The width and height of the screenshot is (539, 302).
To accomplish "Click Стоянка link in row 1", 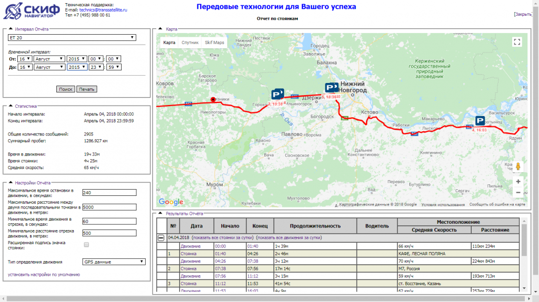I will [x=188, y=254].
